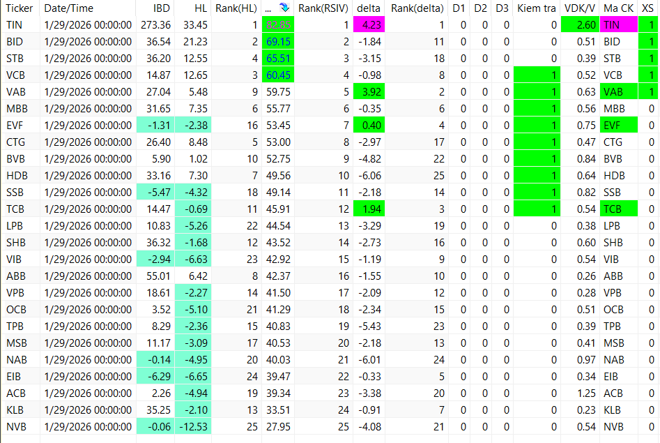Select STB in the Ticker column
This screenshot has width=660, height=443.
click(x=15, y=59)
